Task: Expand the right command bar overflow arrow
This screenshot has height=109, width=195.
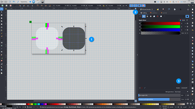Action: coord(192,100)
